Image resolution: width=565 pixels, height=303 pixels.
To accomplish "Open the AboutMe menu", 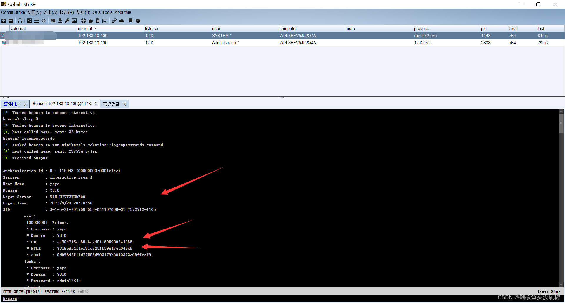I will (x=123, y=12).
